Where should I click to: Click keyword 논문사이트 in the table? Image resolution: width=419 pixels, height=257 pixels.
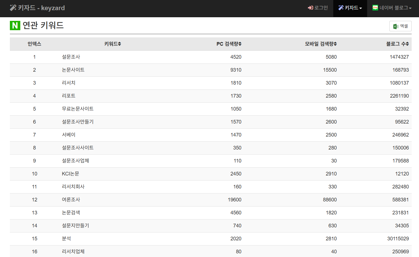73,70
